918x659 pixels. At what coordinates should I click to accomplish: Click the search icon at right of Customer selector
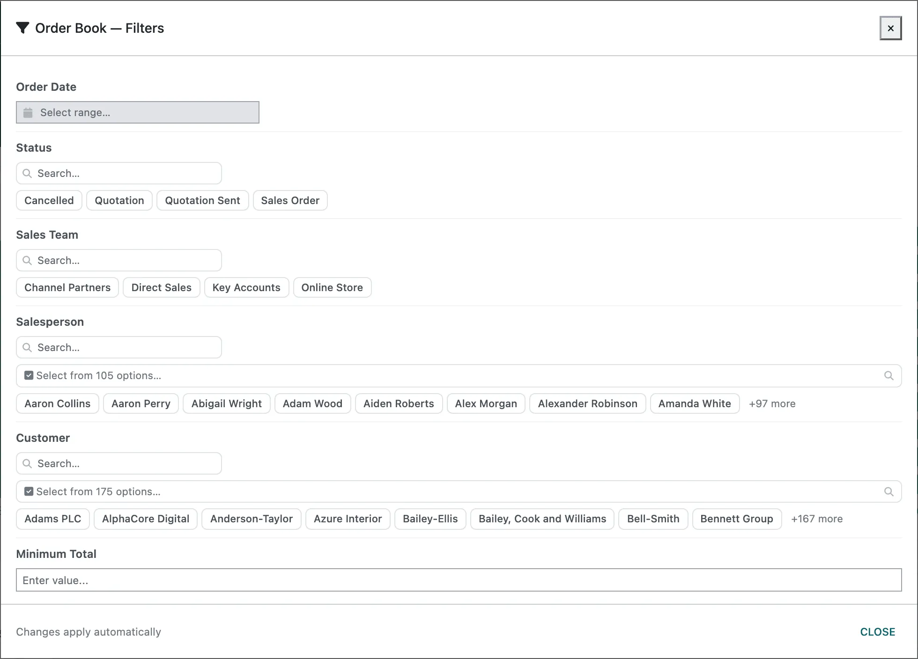tap(888, 491)
